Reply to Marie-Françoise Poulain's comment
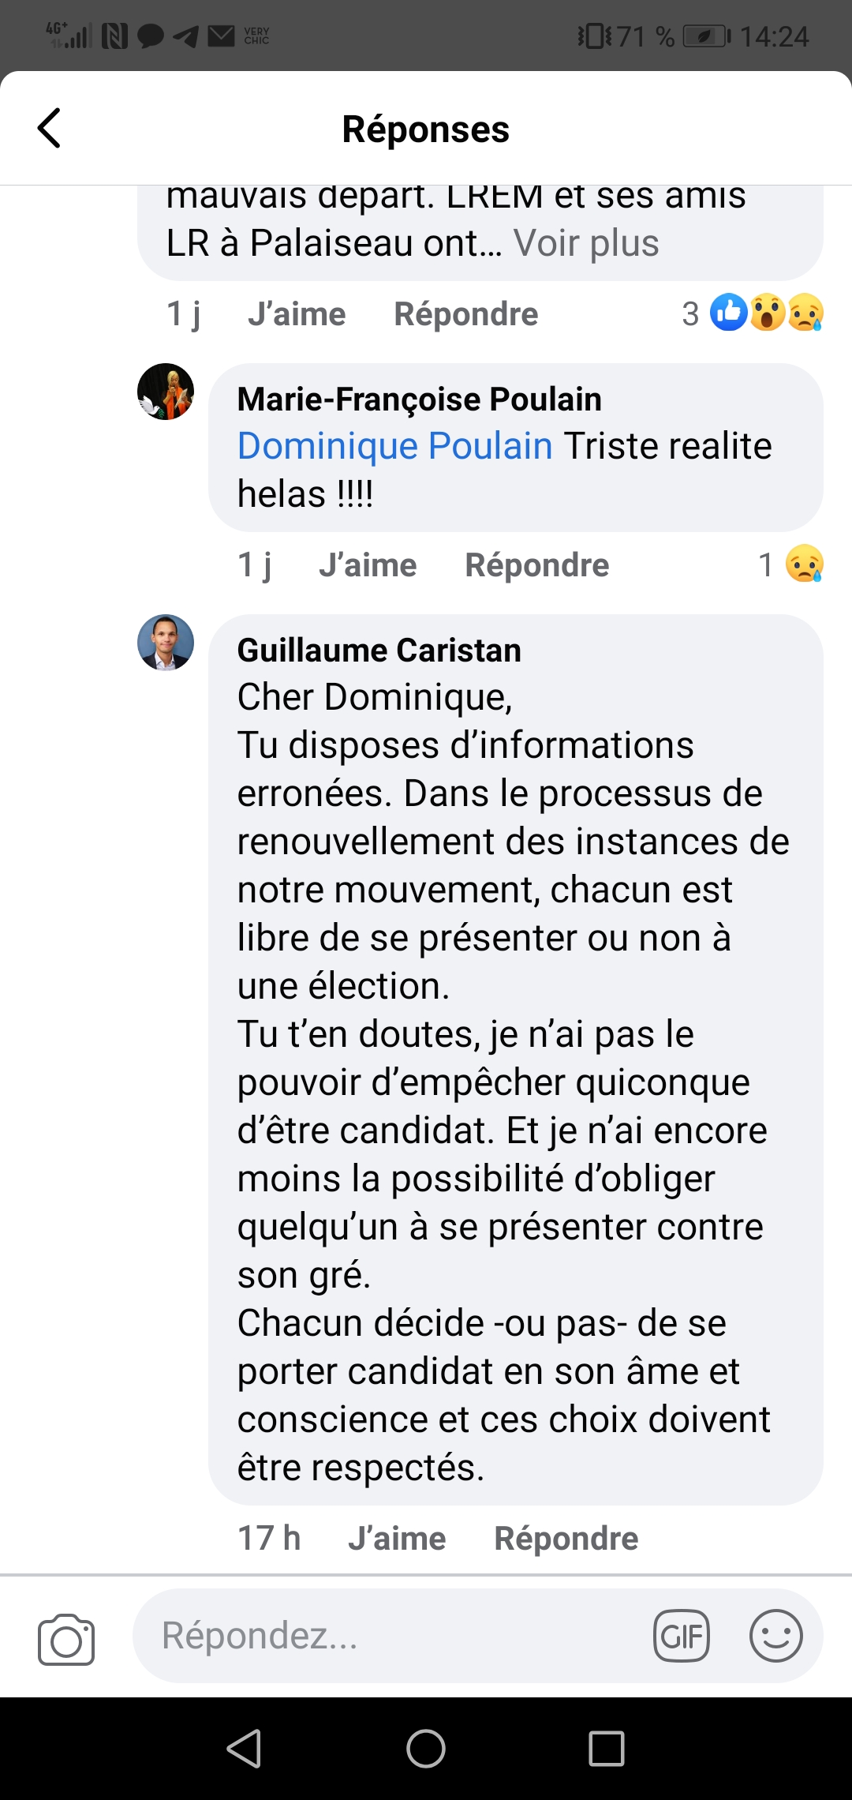Viewport: 852px width, 1800px height. [536, 565]
